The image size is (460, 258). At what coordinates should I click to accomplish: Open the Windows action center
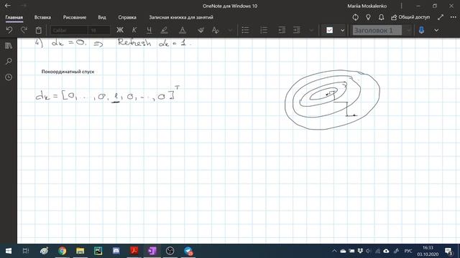[448, 251]
